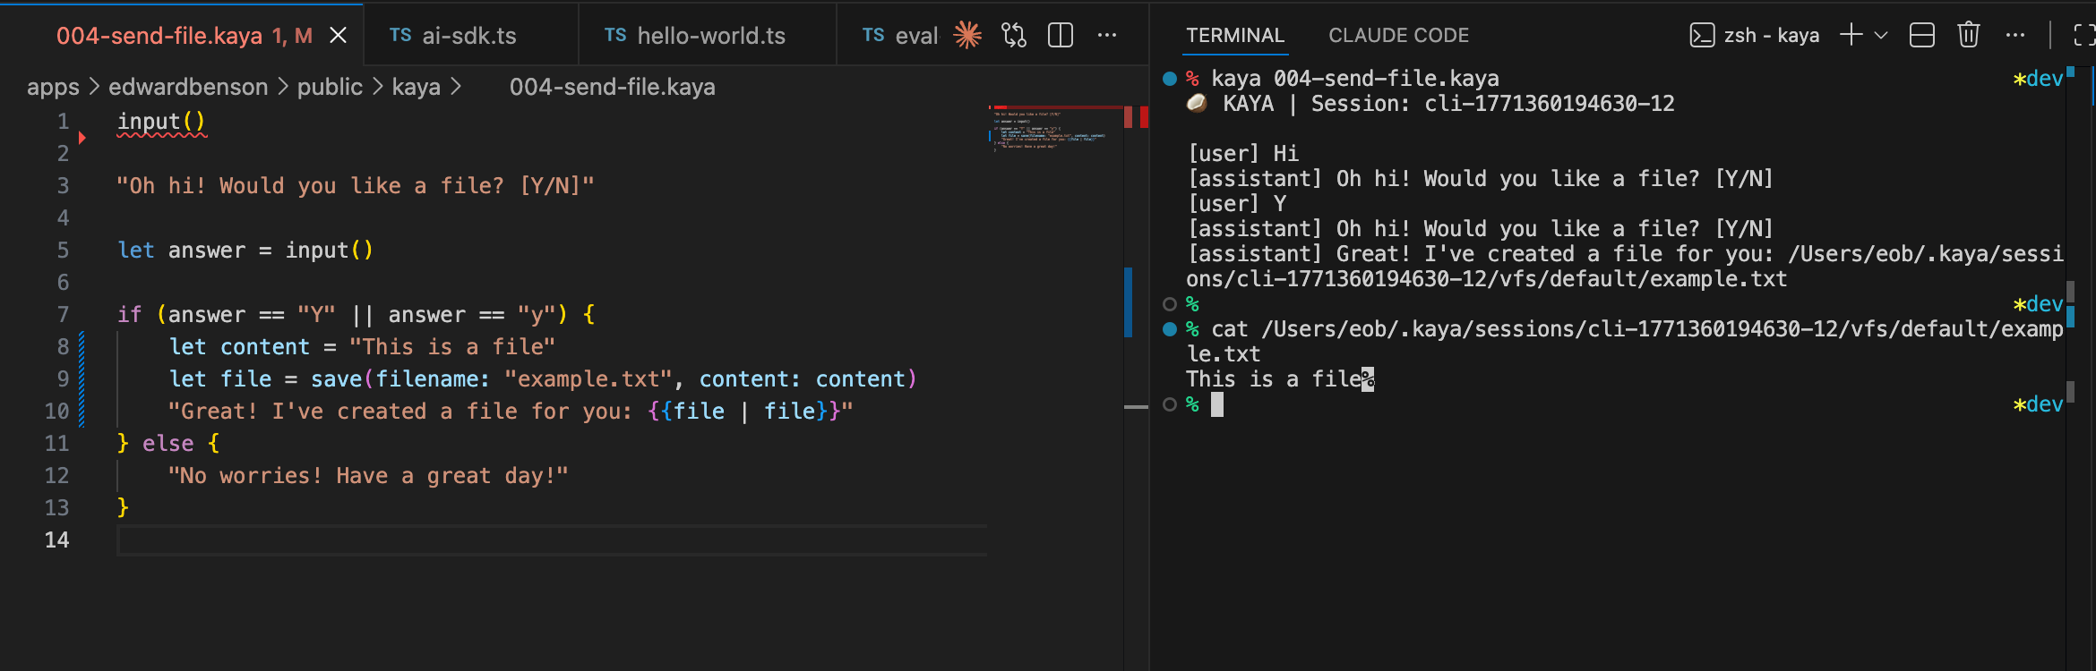Open terminal panel's More Actions ellipsis

(x=2015, y=36)
